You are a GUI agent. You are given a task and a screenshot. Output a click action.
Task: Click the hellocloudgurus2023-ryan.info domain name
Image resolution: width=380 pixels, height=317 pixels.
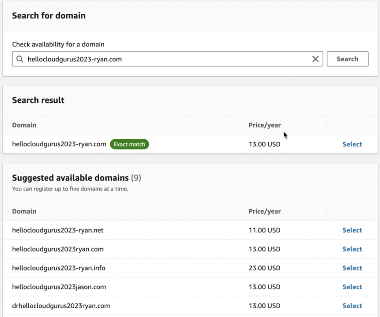(x=59, y=268)
